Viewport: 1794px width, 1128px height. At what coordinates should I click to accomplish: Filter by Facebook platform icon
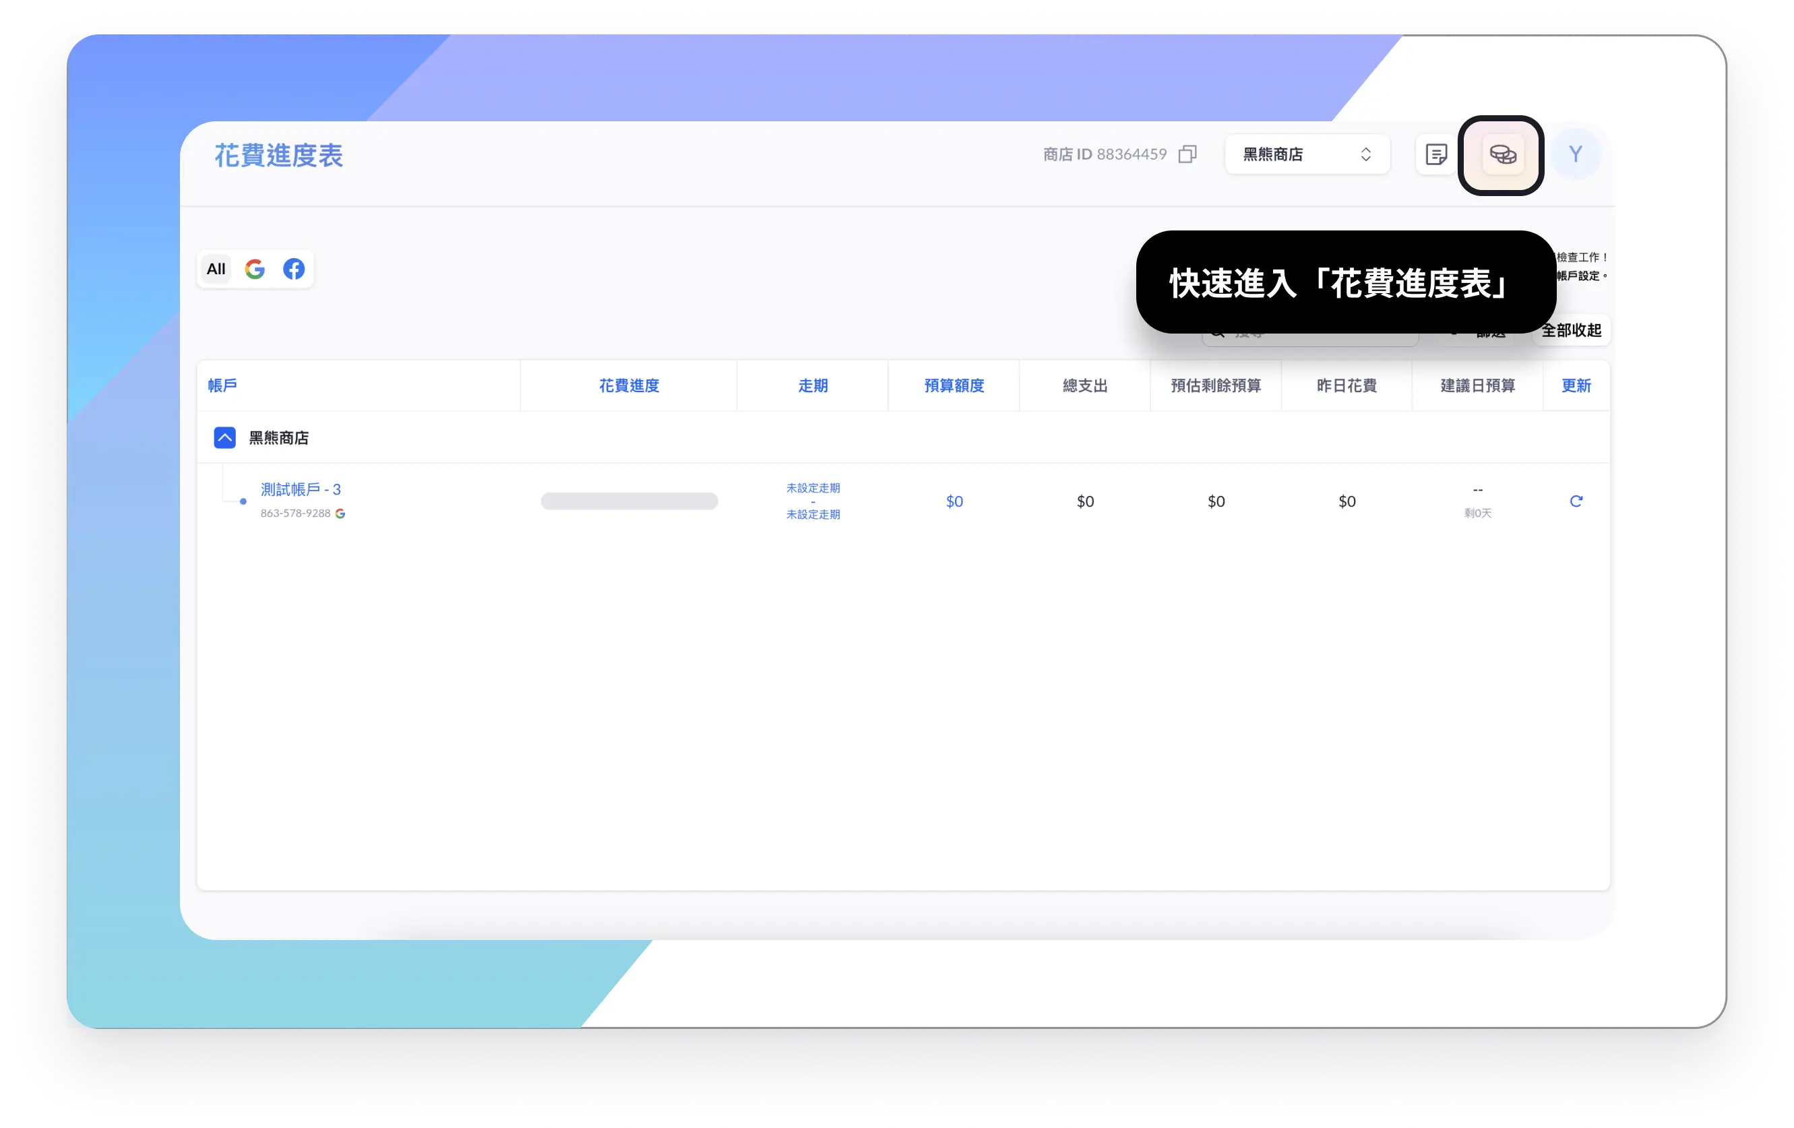pyautogui.click(x=294, y=269)
